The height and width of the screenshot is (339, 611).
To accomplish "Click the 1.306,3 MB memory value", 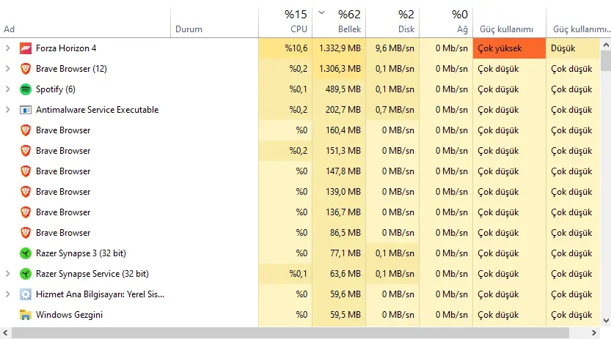I will (x=340, y=69).
